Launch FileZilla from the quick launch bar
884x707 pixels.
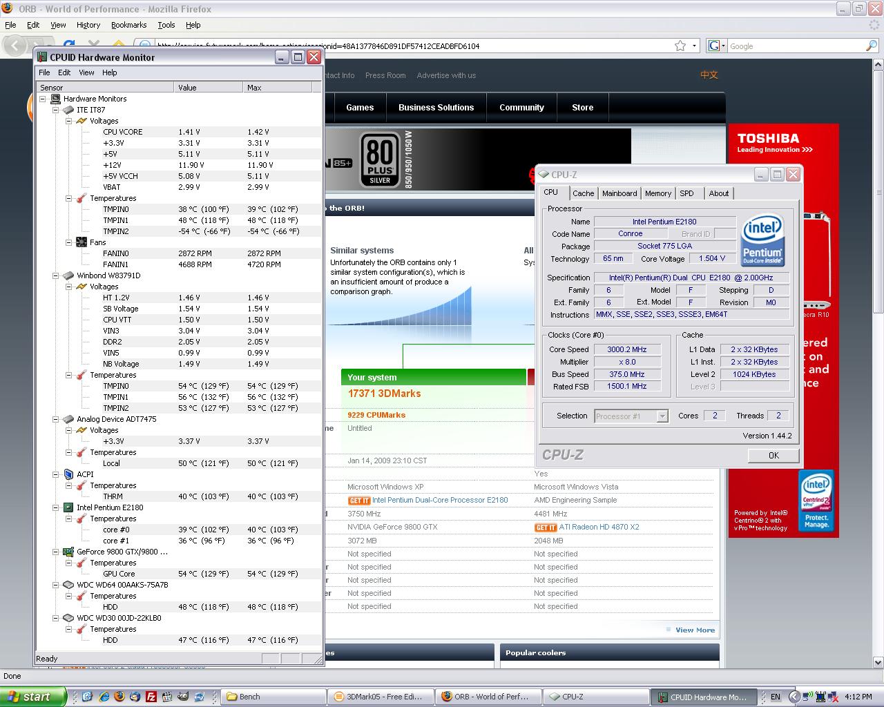click(151, 697)
